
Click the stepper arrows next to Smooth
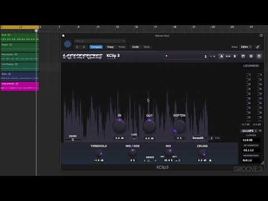point(212,138)
